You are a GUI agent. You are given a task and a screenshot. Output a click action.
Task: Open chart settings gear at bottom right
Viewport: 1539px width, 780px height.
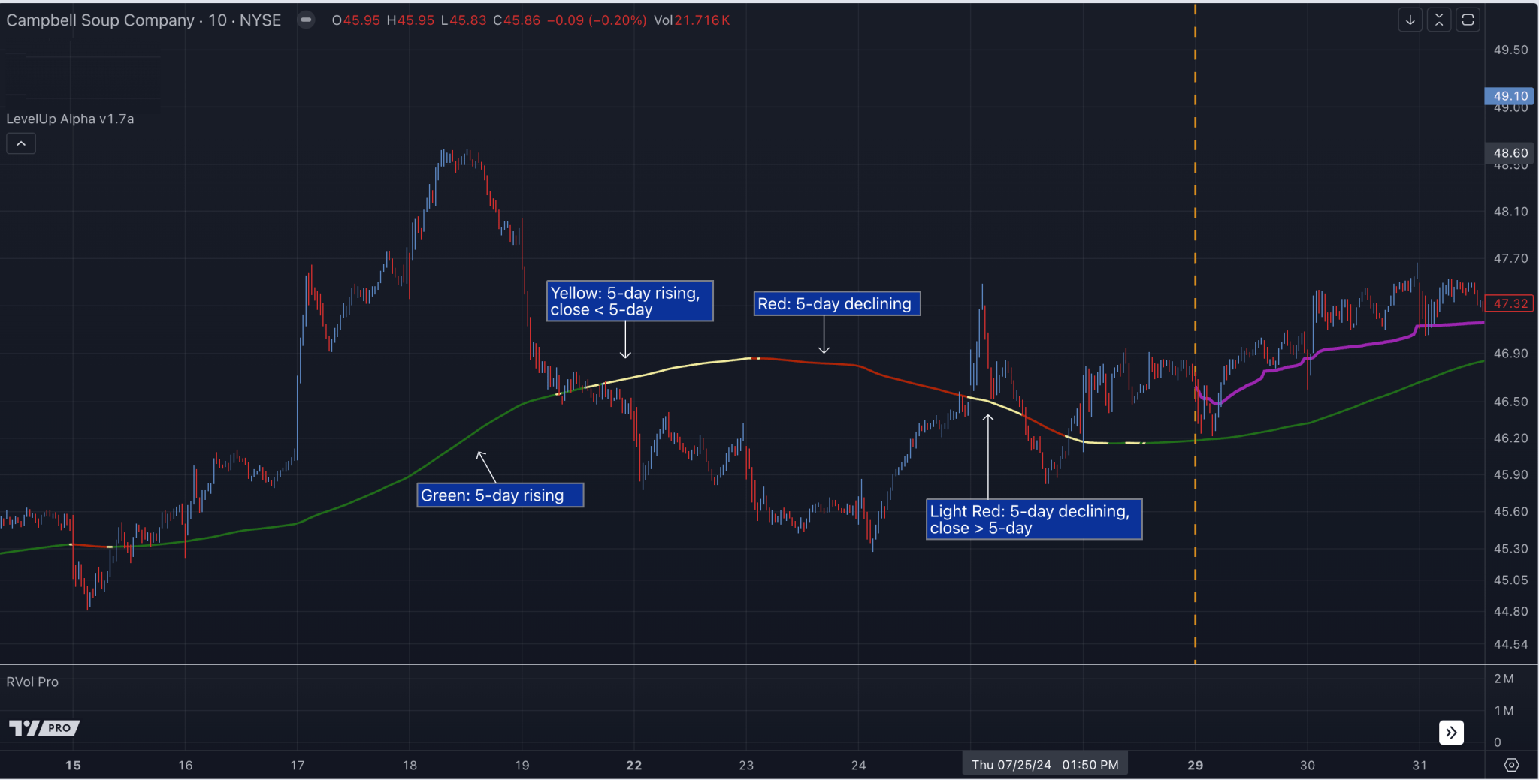tap(1511, 765)
